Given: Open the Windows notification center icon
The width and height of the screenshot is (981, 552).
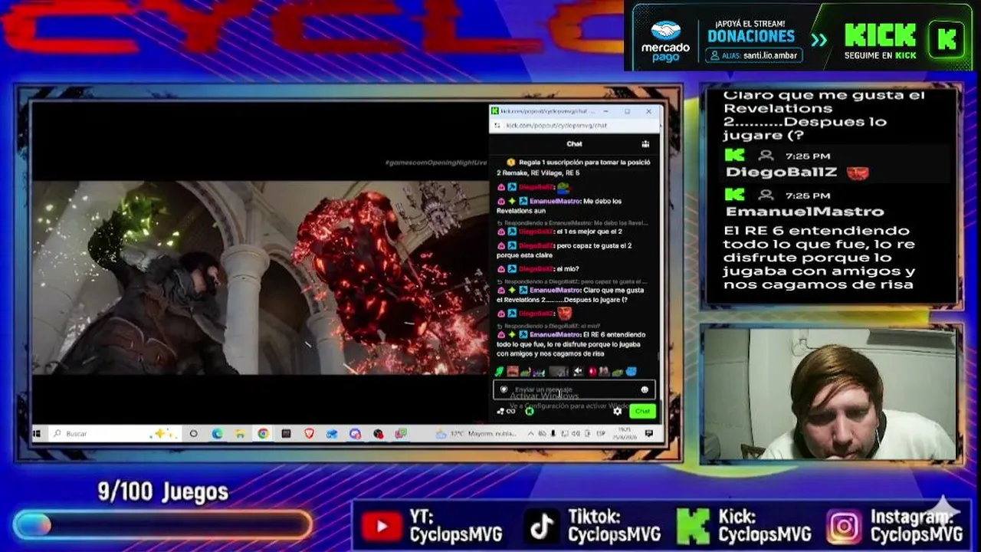Looking at the screenshot, I should [649, 434].
